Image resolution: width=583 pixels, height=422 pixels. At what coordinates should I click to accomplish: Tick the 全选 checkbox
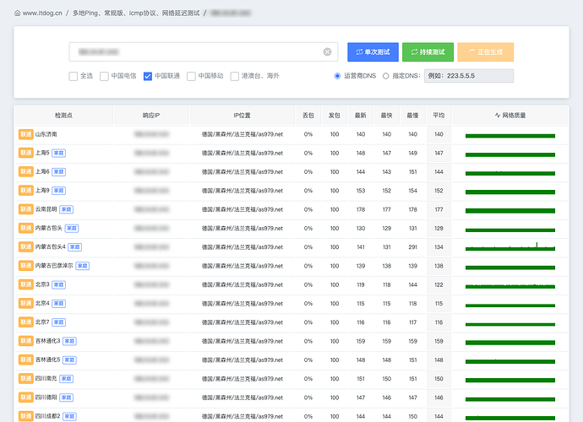(74, 76)
